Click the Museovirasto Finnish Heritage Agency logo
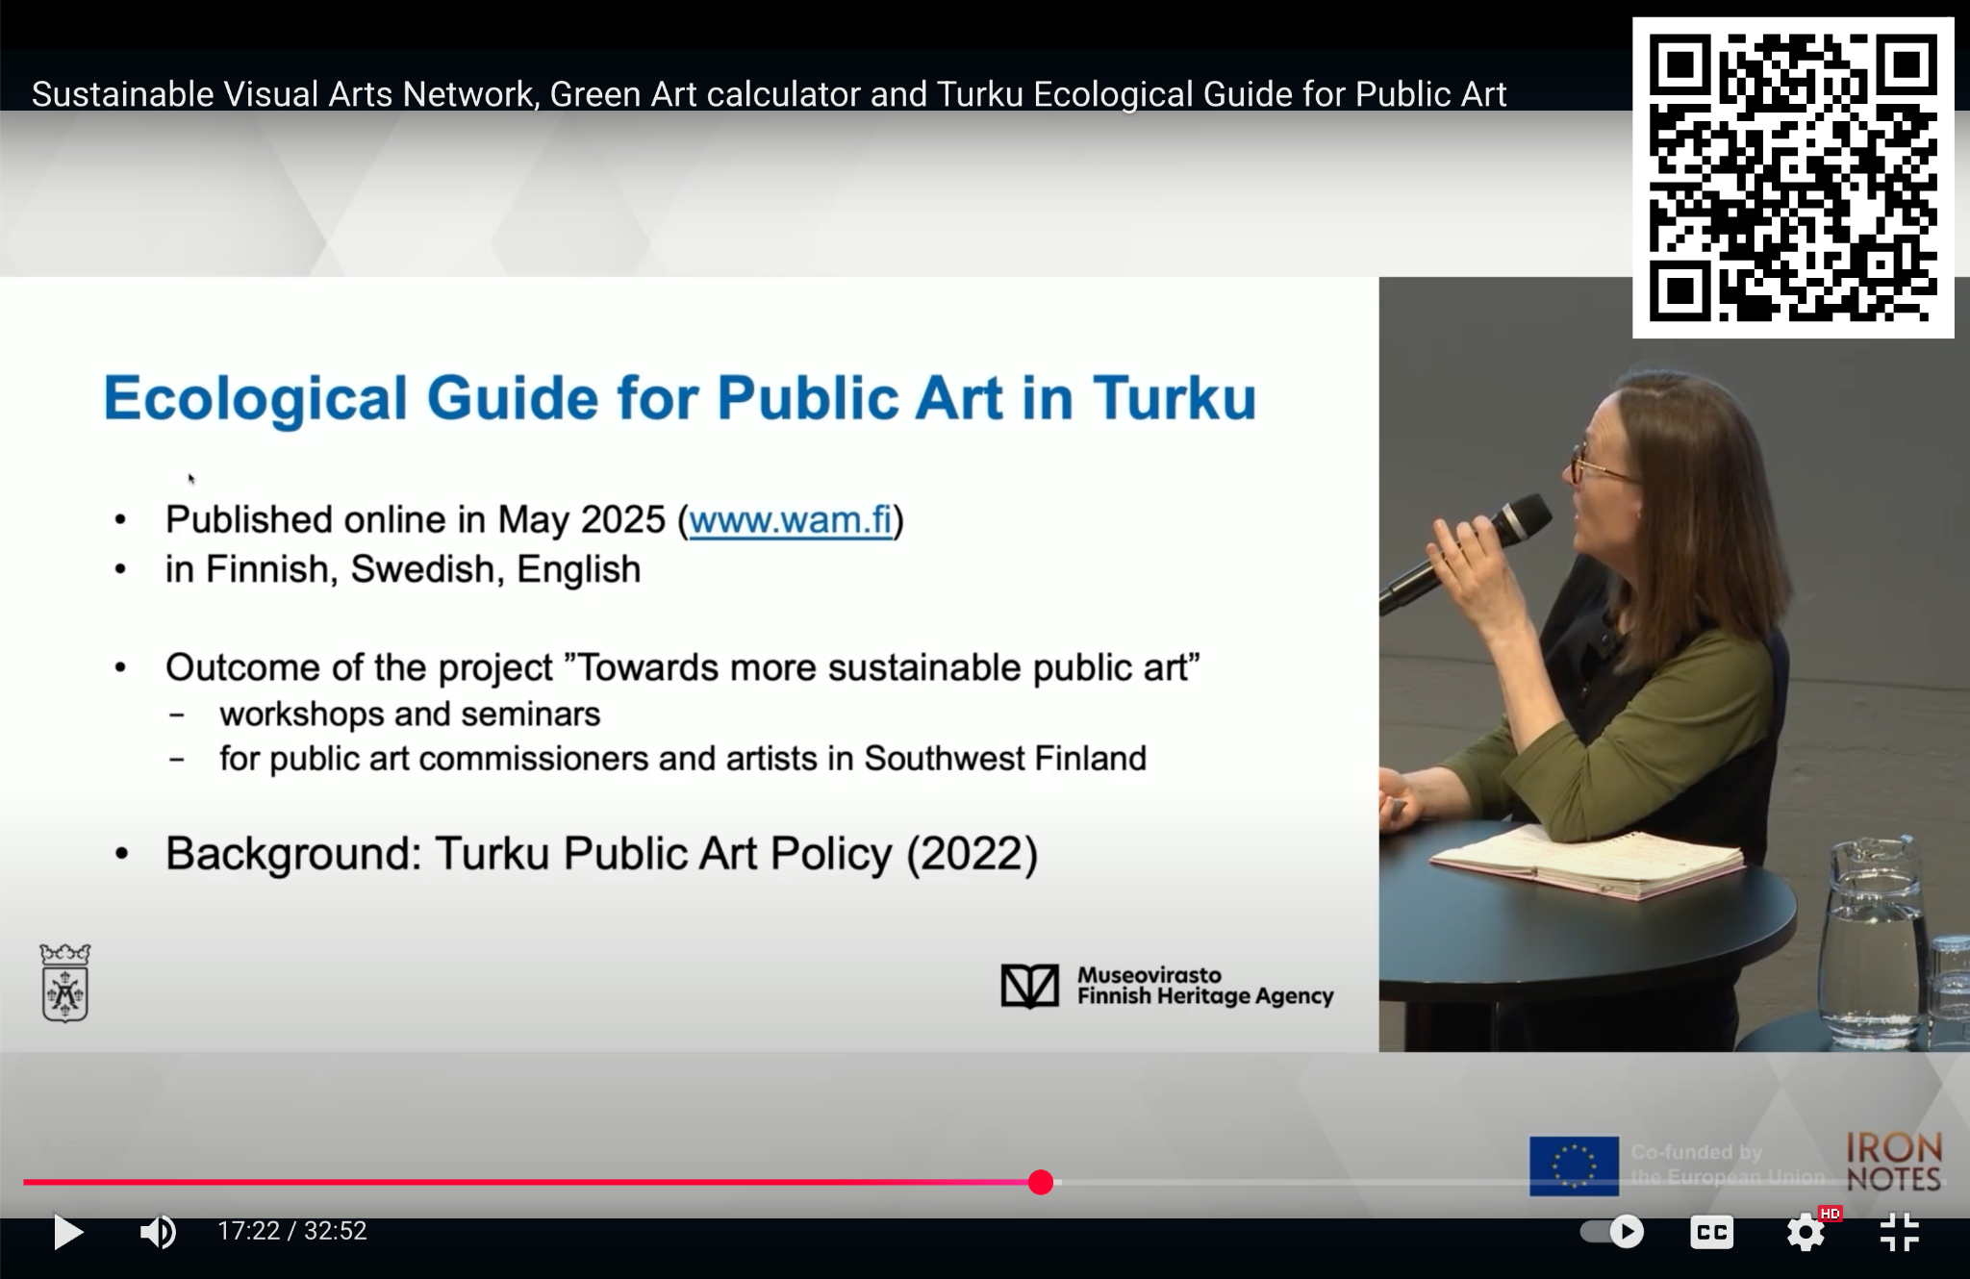 point(1167,987)
